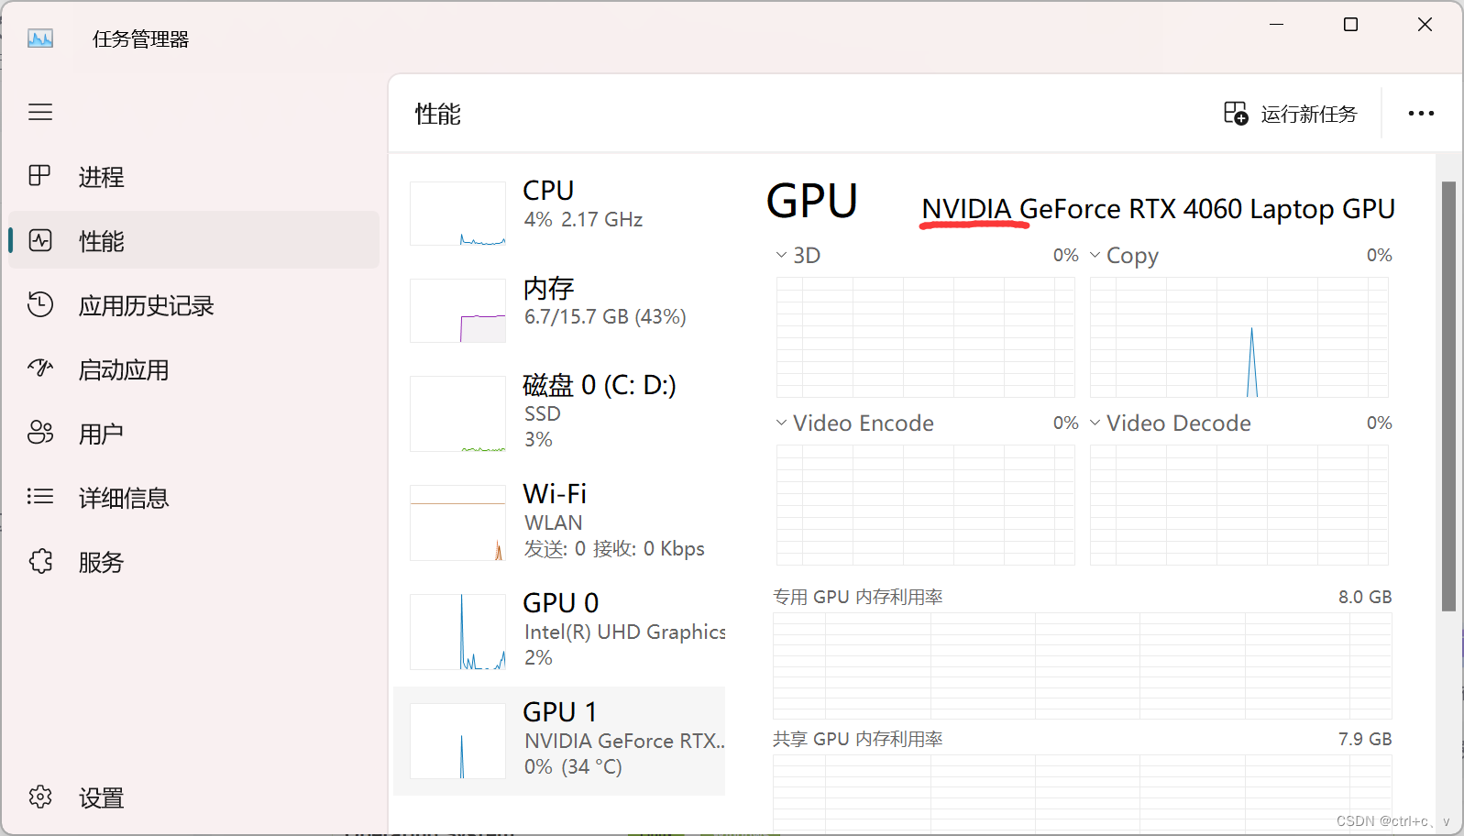
Task: Click the Services puzzle-gear icon
Action: pos(40,561)
